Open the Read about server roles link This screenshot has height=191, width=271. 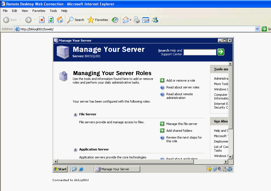(x=183, y=87)
